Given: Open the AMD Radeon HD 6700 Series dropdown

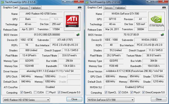Looking at the screenshot, I should [x=27, y=100].
